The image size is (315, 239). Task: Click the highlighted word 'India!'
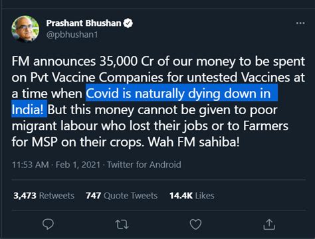pyautogui.click(x=27, y=110)
